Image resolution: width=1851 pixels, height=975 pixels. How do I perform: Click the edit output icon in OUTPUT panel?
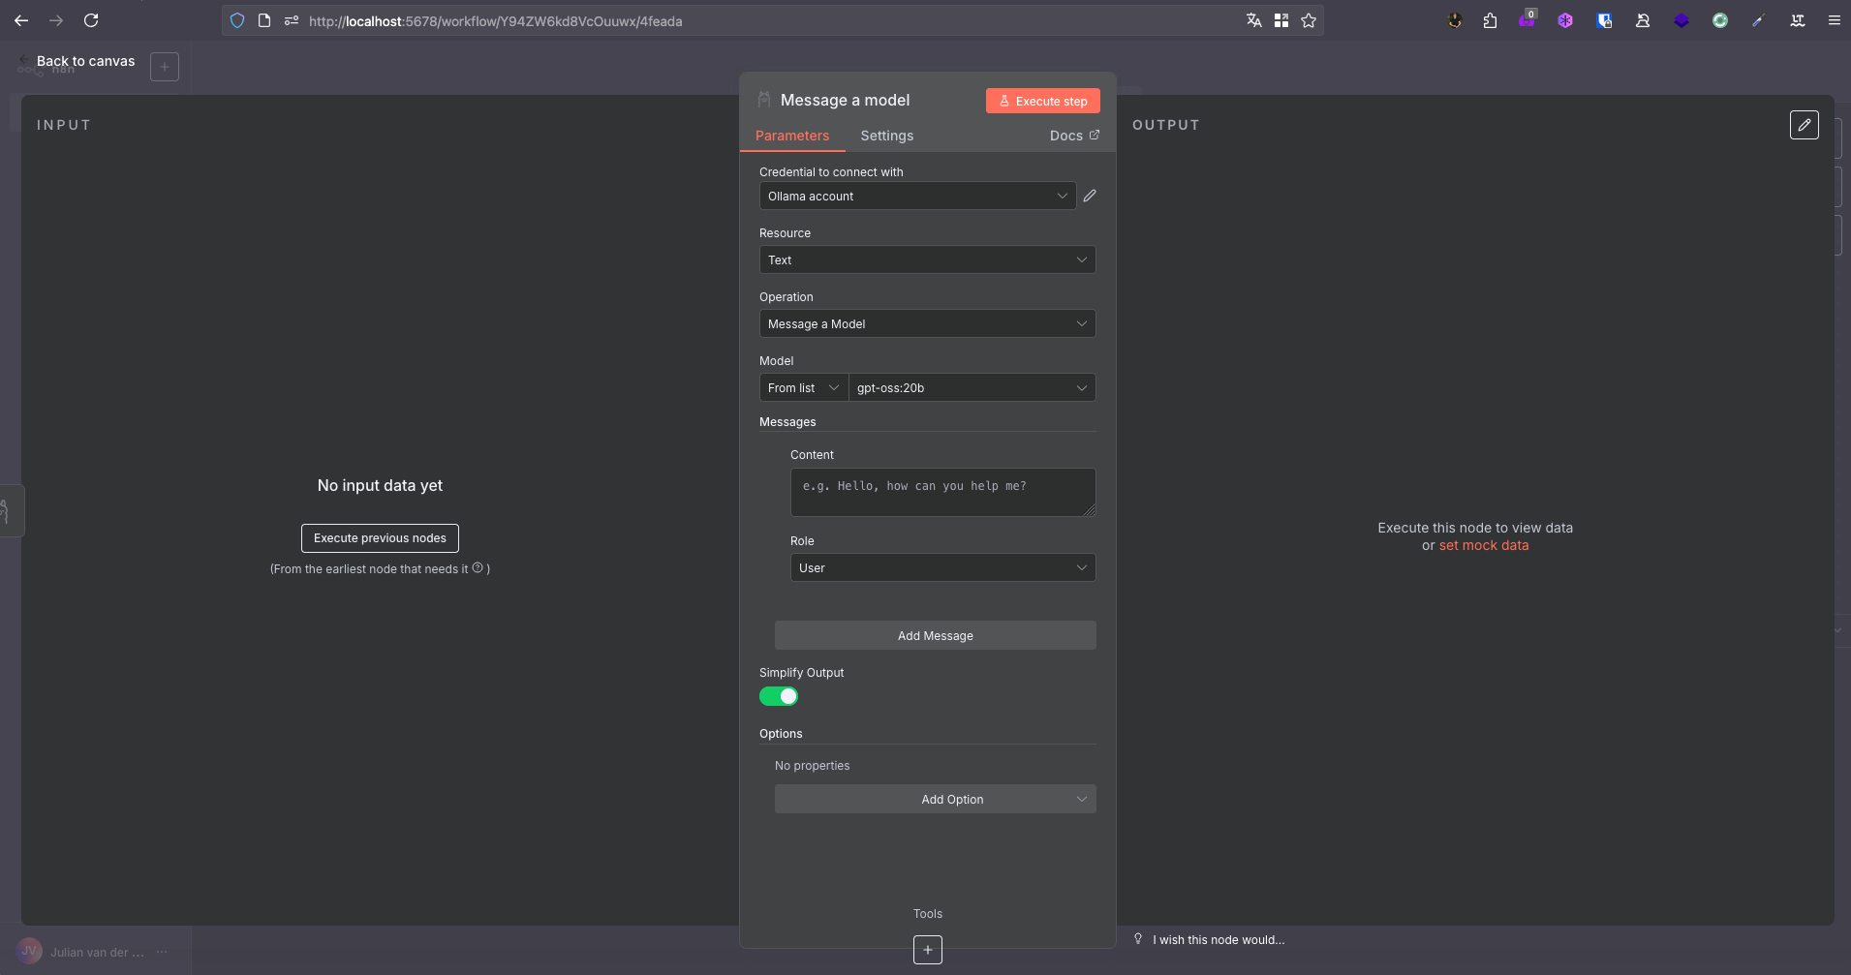tap(1804, 125)
